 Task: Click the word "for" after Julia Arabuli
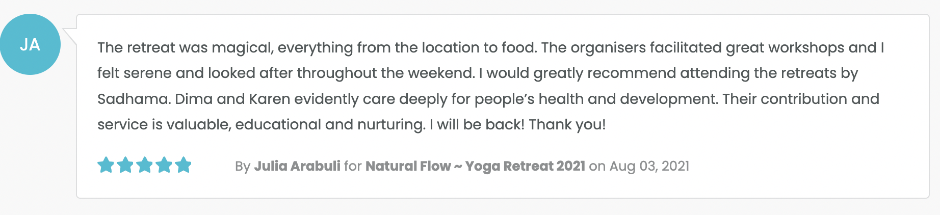pyautogui.click(x=353, y=166)
